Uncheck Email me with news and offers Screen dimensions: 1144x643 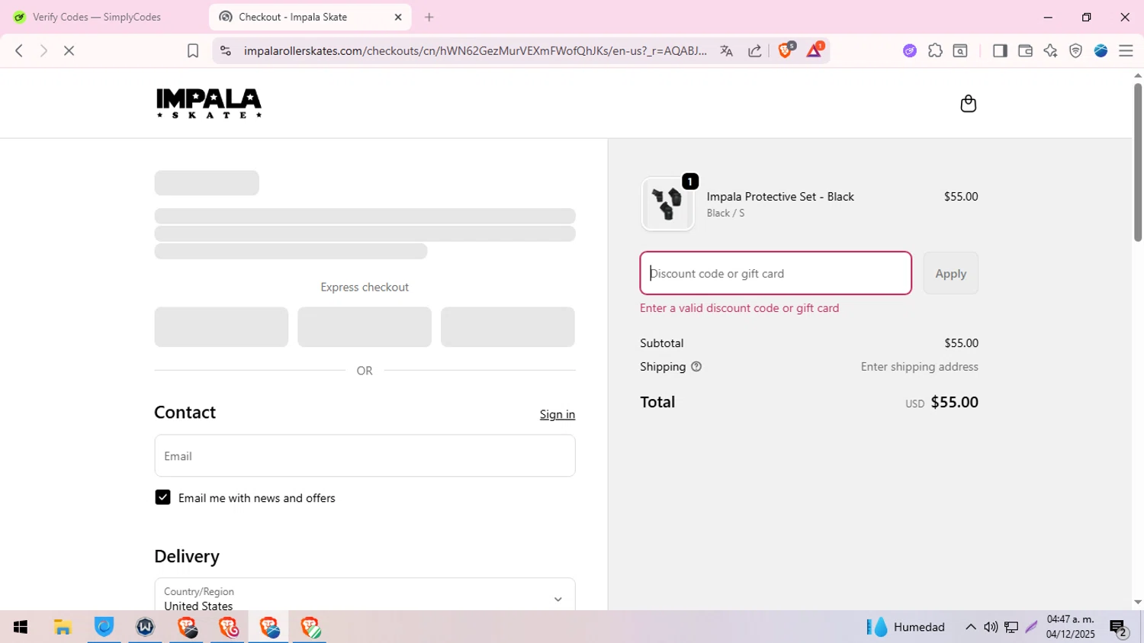click(162, 497)
